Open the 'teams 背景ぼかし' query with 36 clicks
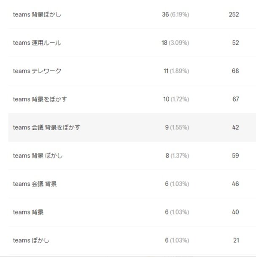256x257 pixels. (x=37, y=15)
